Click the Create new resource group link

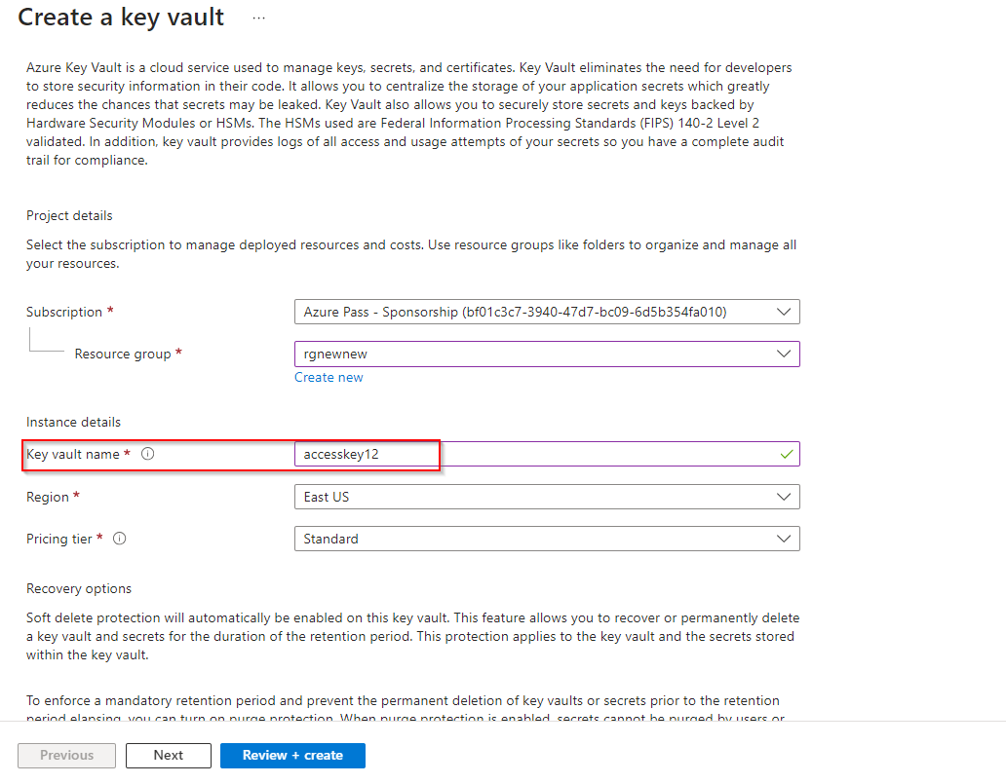click(329, 377)
